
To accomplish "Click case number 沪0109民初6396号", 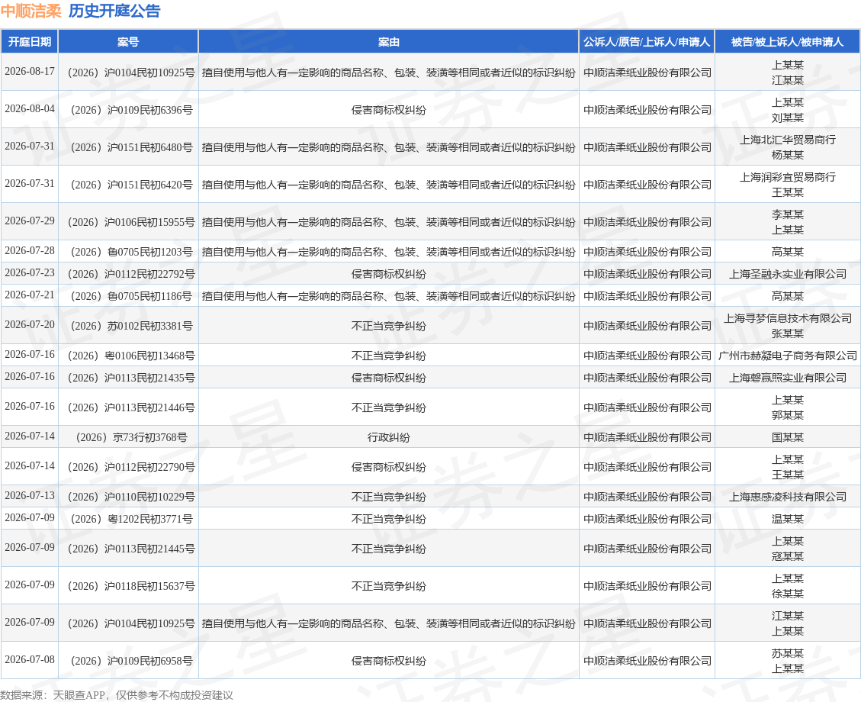I will 131,110.
